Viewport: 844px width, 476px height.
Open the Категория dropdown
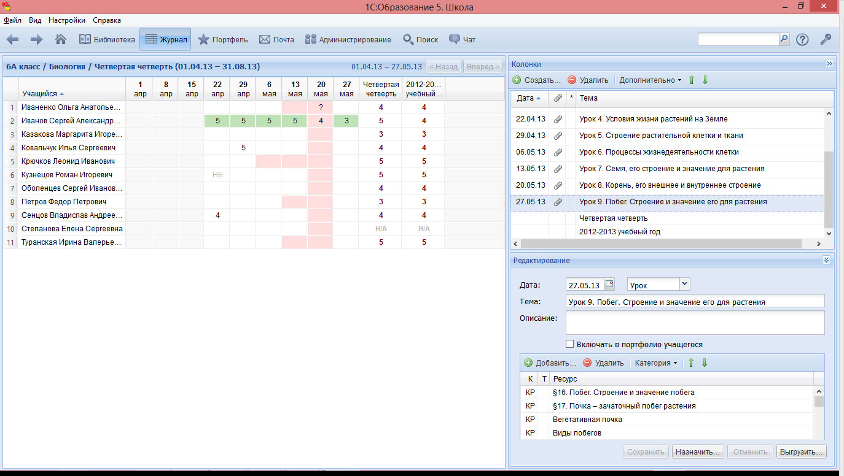[655, 363]
